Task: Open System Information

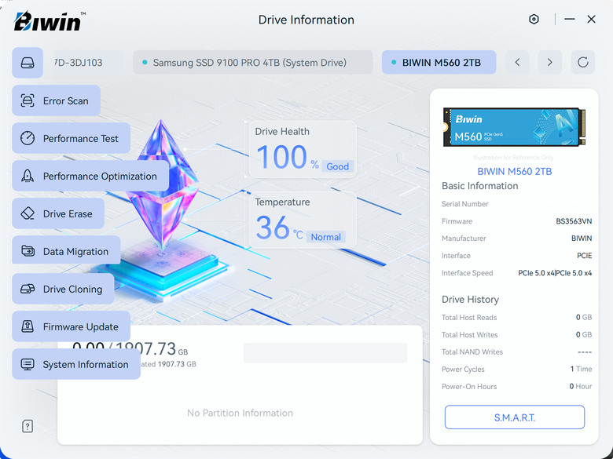Action: tap(76, 364)
